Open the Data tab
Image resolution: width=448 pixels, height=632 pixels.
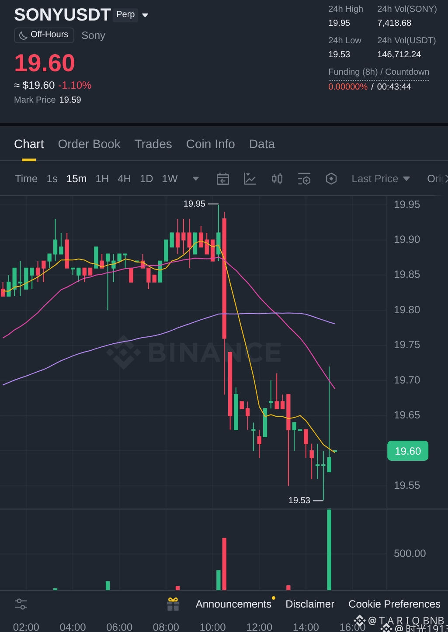click(262, 144)
